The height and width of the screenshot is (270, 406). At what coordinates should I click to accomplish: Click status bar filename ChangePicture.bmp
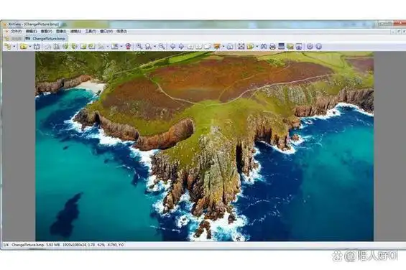(28, 245)
